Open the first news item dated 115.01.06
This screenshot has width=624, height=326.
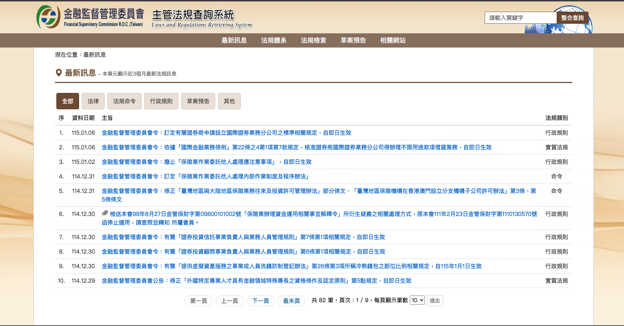coord(227,133)
